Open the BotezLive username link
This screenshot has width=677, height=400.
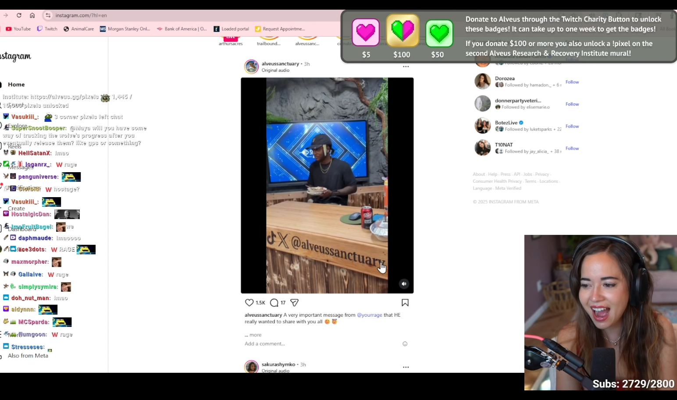(x=506, y=123)
